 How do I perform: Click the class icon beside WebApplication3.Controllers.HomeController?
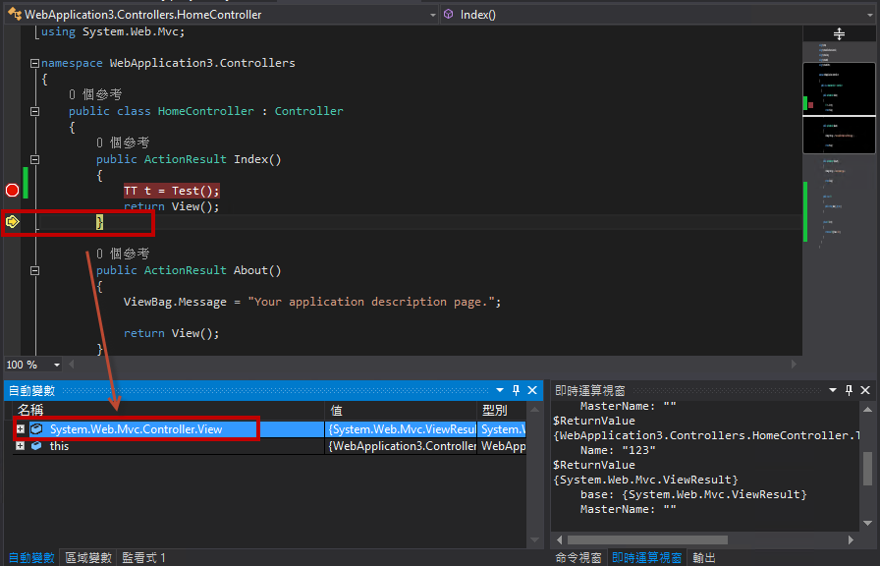(14, 14)
